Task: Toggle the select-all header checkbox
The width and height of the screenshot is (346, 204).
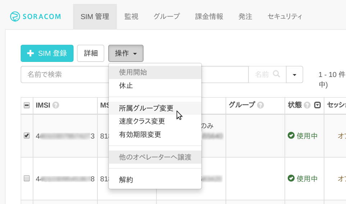Action: coord(27,105)
